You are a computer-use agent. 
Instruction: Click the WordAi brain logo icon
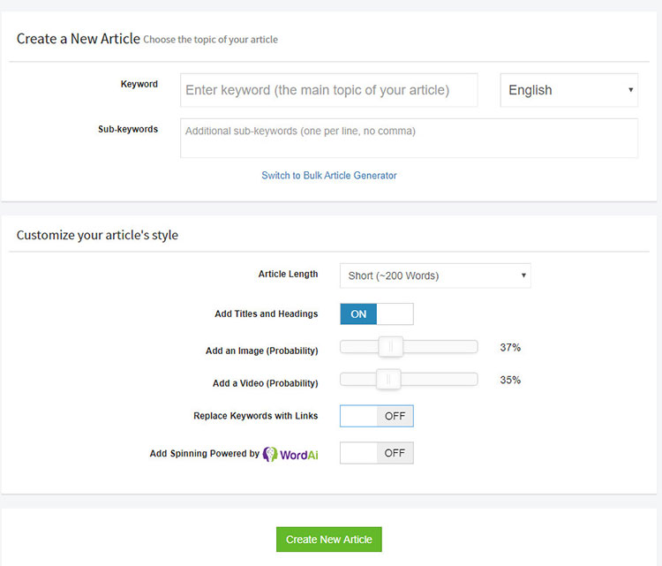click(271, 454)
